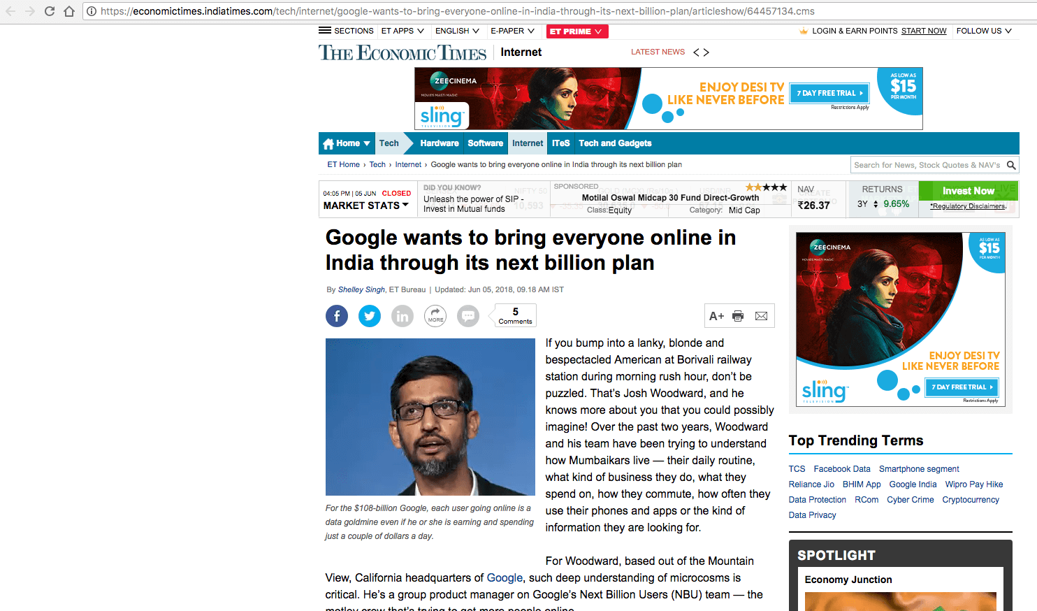Share the article on LinkedIn

pyautogui.click(x=402, y=315)
